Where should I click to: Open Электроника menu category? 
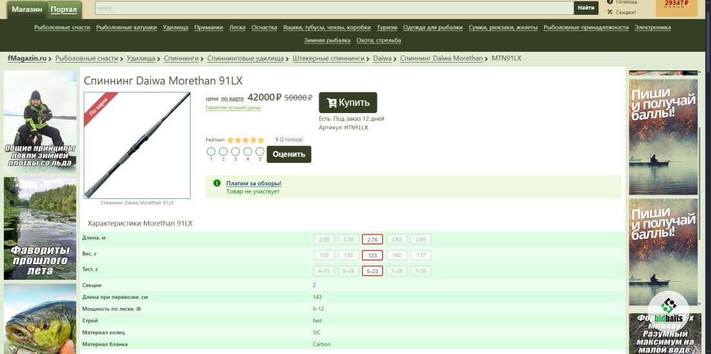[653, 27]
